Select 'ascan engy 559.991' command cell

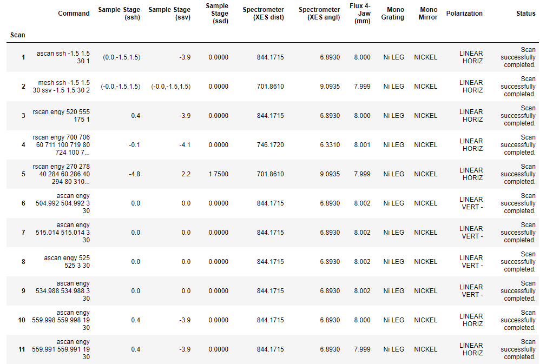(x=61, y=349)
